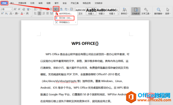This screenshot has height=105, width=173.
Task: Switch to the 插入 tab
Action: click(x=12, y=3)
